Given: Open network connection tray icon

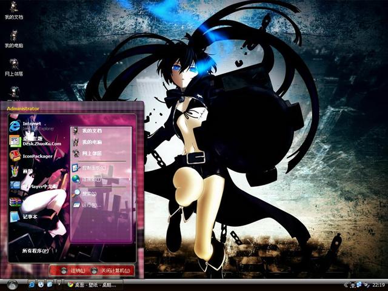Looking at the screenshot, I should pos(360,285).
